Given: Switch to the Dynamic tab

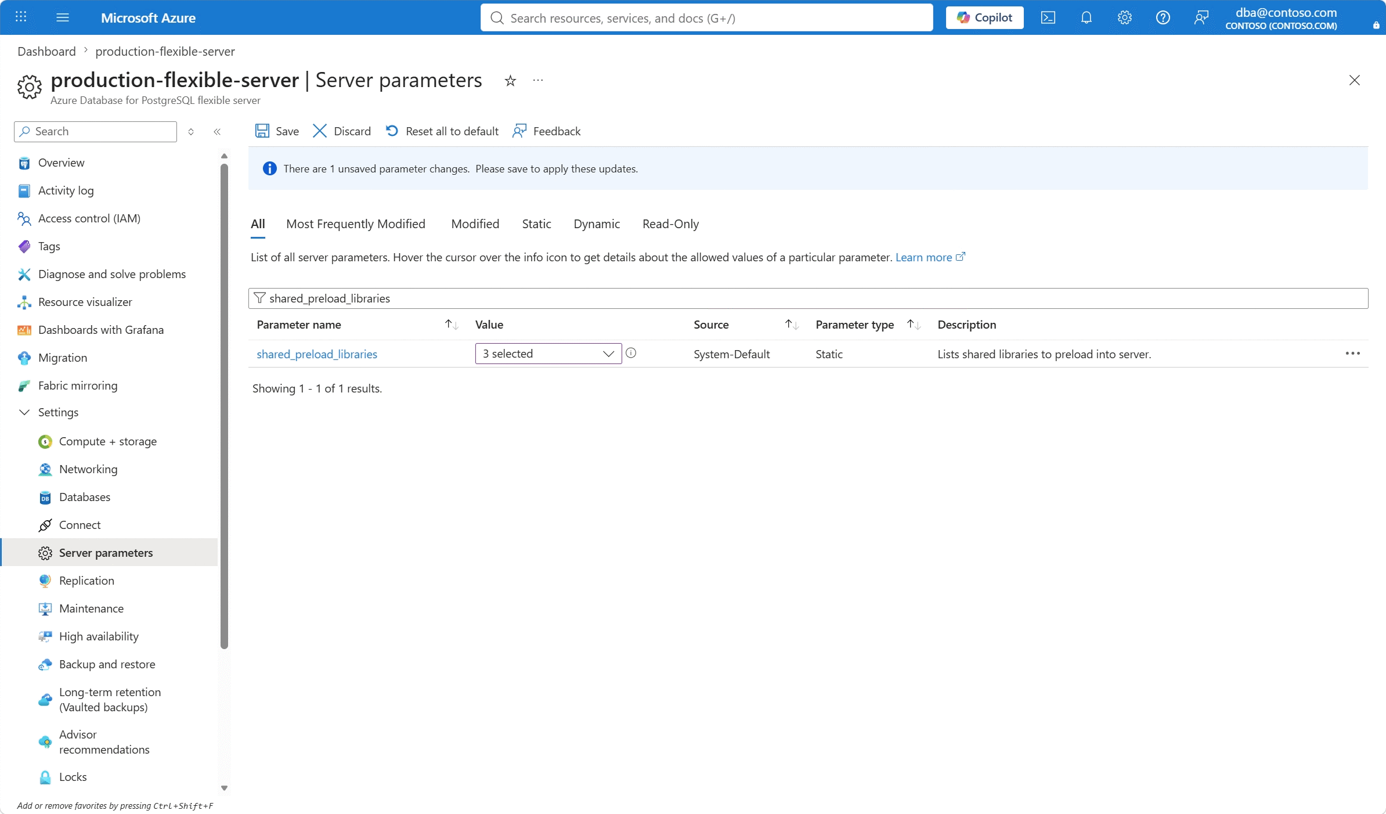Looking at the screenshot, I should [x=597, y=224].
